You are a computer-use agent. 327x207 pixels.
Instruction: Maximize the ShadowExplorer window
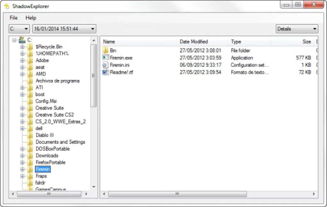coord(298,4)
